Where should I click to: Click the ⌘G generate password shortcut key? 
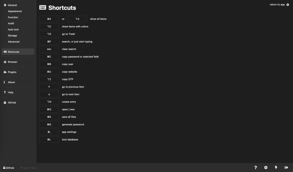(49, 124)
